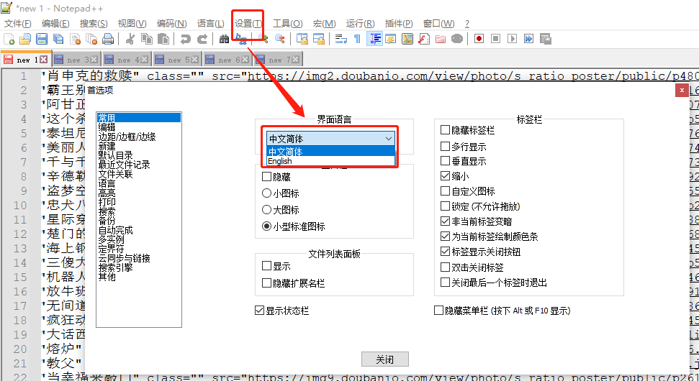
Task: Open Find with the binoculars icon
Action: point(224,39)
